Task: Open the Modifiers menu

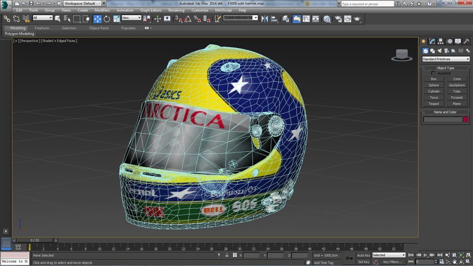Action: tap(102, 10)
